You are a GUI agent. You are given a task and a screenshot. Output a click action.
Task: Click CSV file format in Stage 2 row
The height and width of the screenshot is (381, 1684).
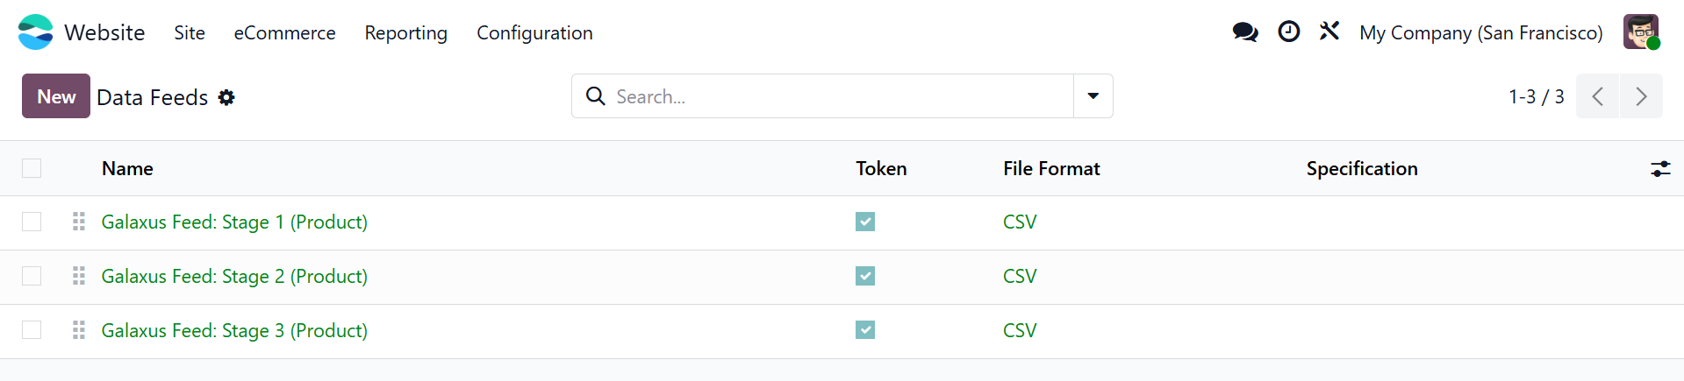[1020, 276]
